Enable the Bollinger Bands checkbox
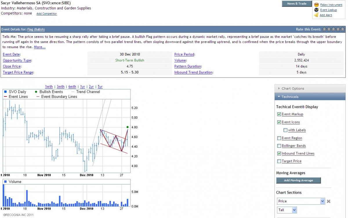The height and width of the screenshot is (218, 348). 279,146
